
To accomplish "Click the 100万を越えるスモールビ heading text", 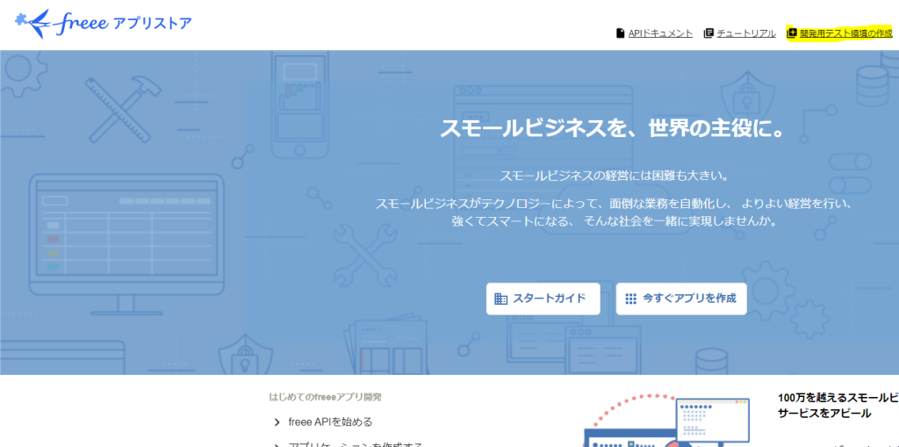I will (x=838, y=398).
